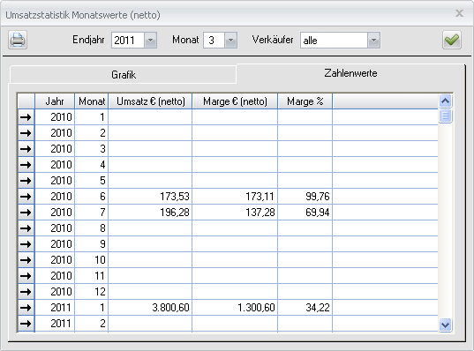The image size is (474, 351).
Task: Click Umsatz value 196,28
Action: (x=175, y=213)
